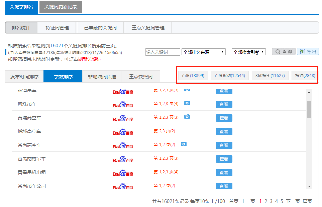
Task: Switch to the 关键字排名 tab
Action: [21, 7]
